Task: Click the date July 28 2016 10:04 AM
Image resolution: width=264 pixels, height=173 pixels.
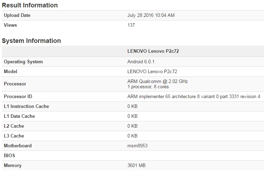Action: [x=151, y=15]
